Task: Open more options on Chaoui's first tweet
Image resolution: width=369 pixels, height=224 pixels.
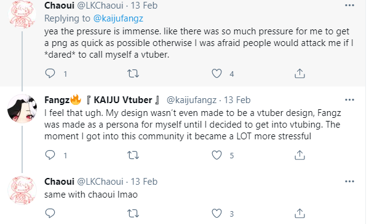Action: 349,6
